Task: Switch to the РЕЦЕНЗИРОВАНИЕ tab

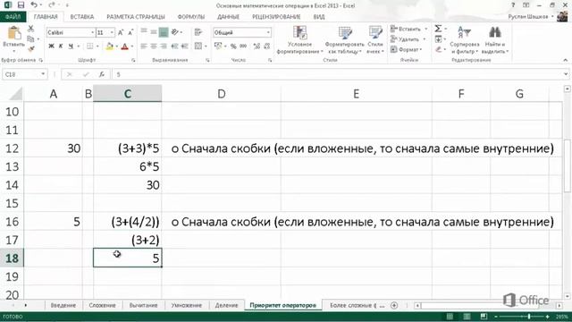Action: pos(276,17)
